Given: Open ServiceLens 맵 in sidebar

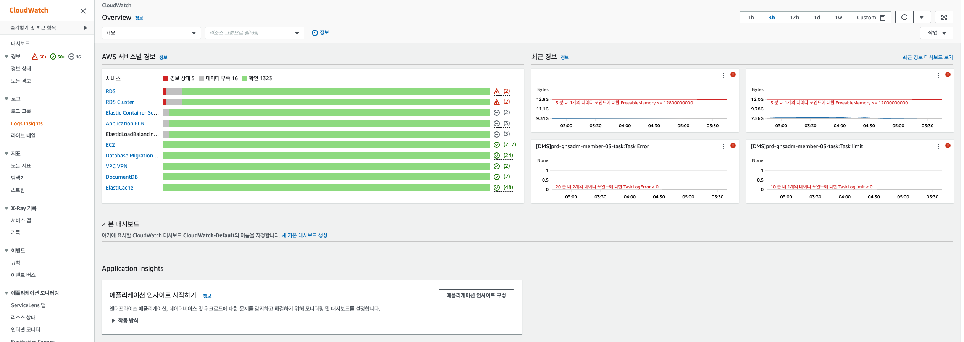Looking at the screenshot, I should pyautogui.click(x=28, y=305).
